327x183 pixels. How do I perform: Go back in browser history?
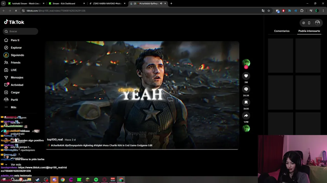click(x=4, y=11)
